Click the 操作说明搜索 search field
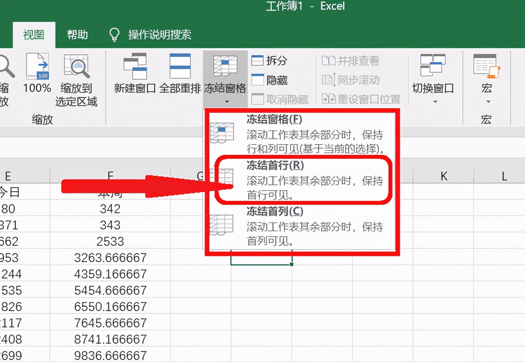The height and width of the screenshot is (362, 525). tap(159, 35)
